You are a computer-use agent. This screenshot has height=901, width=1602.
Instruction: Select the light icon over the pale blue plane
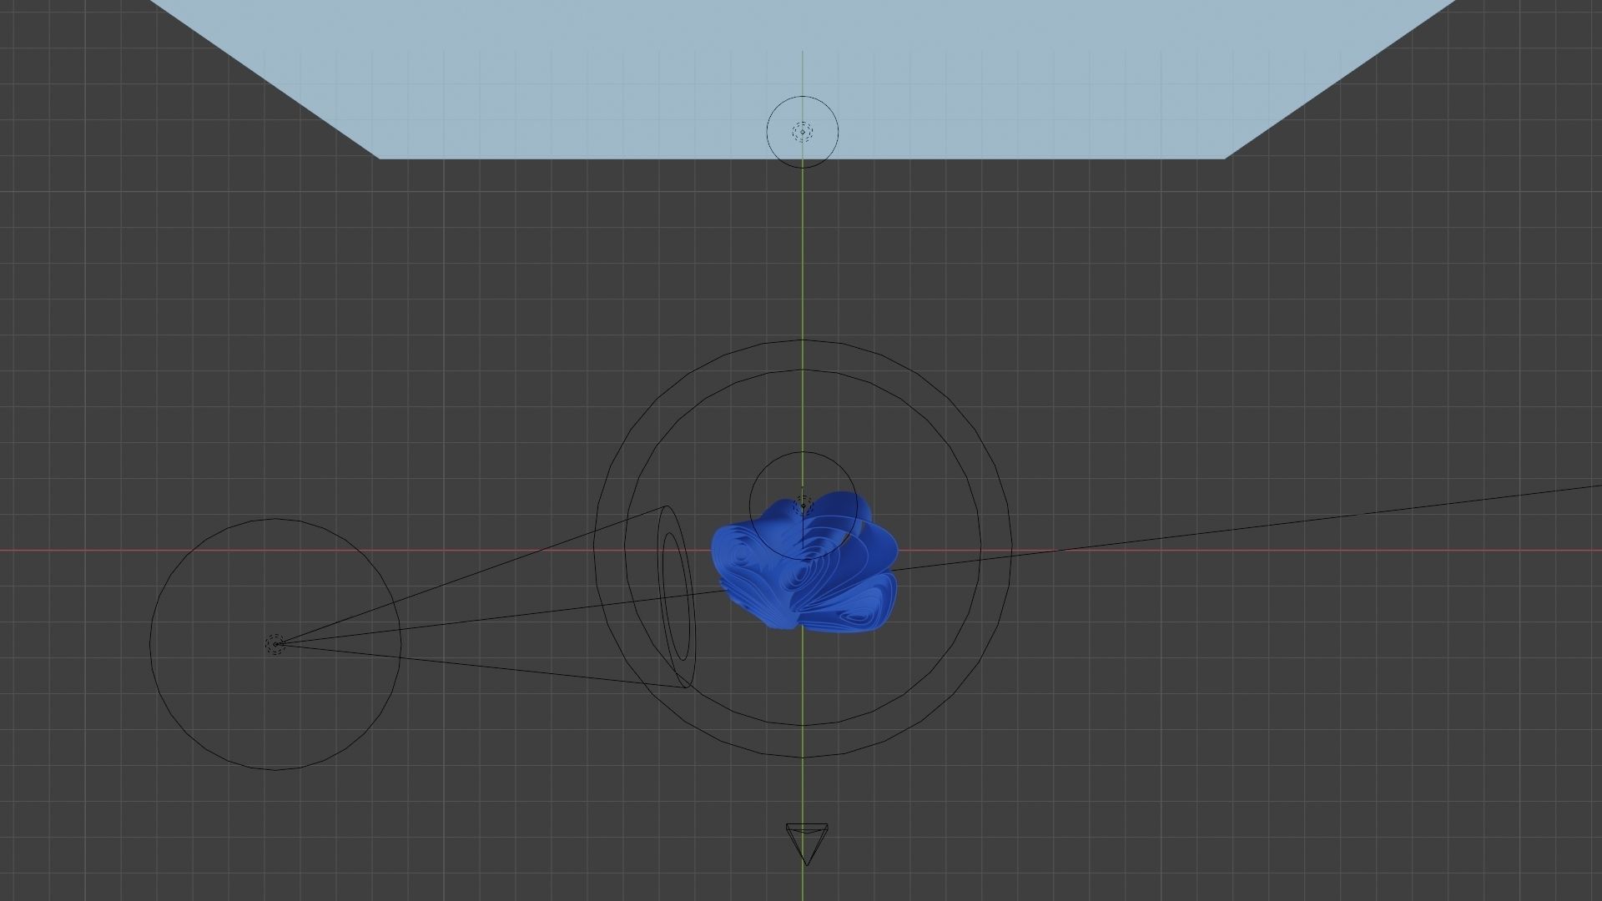803,131
